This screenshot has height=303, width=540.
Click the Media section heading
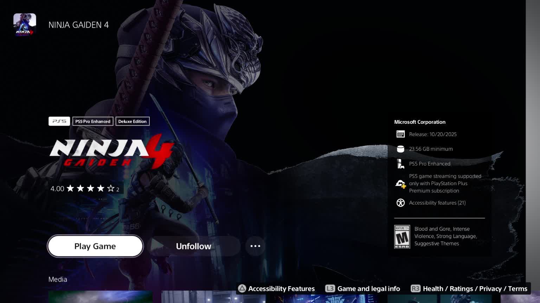point(58,280)
